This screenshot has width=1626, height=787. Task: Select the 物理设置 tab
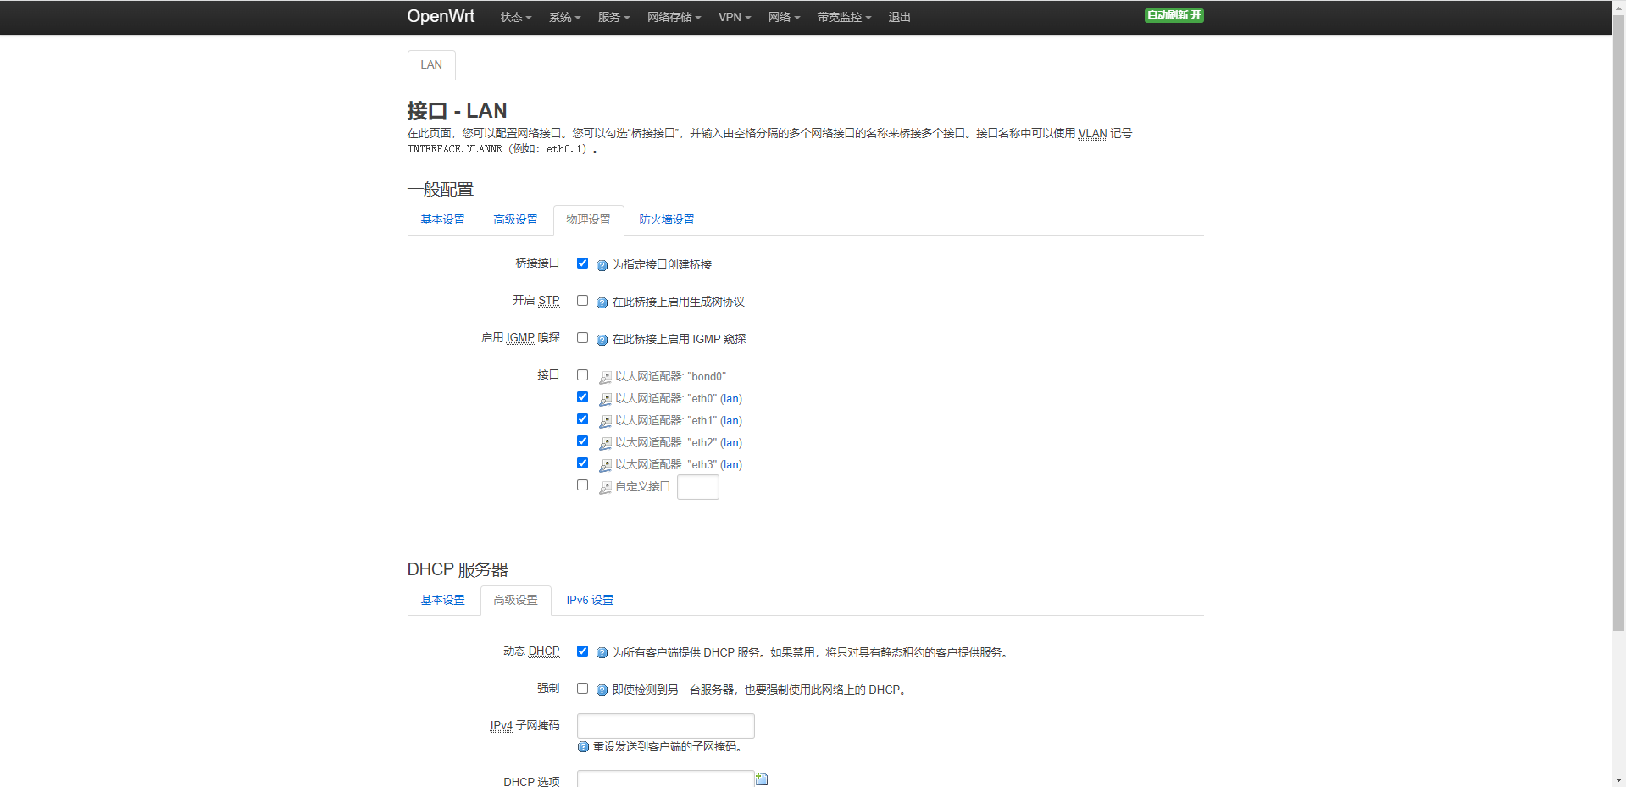[x=588, y=220]
